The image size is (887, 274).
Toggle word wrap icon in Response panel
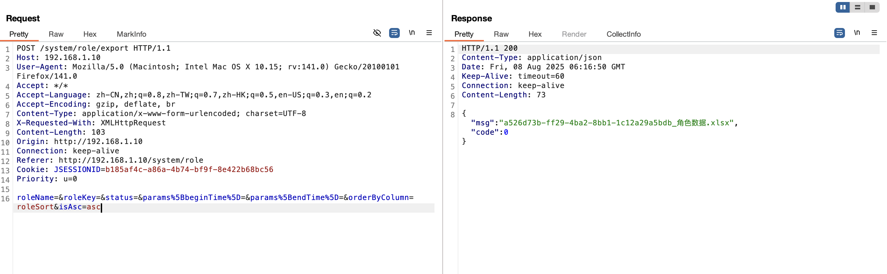click(x=840, y=33)
